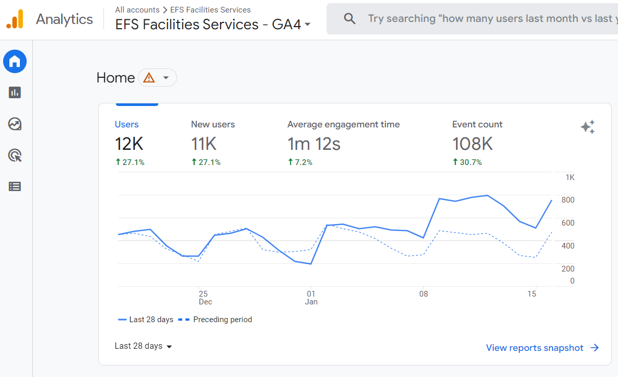The image size is (618, 377).
Task: Open the Insights sparkle icon
Action: click(x=588, y=127)
